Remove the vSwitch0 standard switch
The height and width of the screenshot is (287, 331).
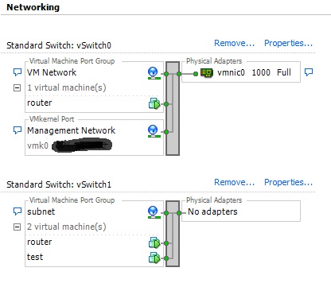point(234,43)
